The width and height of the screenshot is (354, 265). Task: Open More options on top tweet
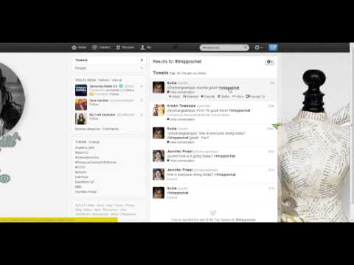pyautogui.click(x=237, y=96)
